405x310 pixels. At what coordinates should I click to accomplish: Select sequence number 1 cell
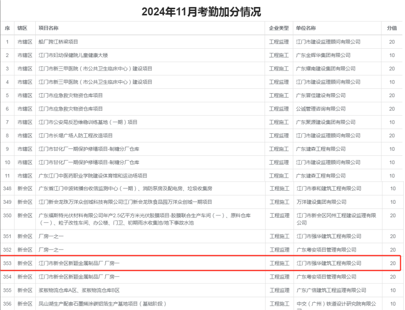pyautogui.click(x=7, y=42)
